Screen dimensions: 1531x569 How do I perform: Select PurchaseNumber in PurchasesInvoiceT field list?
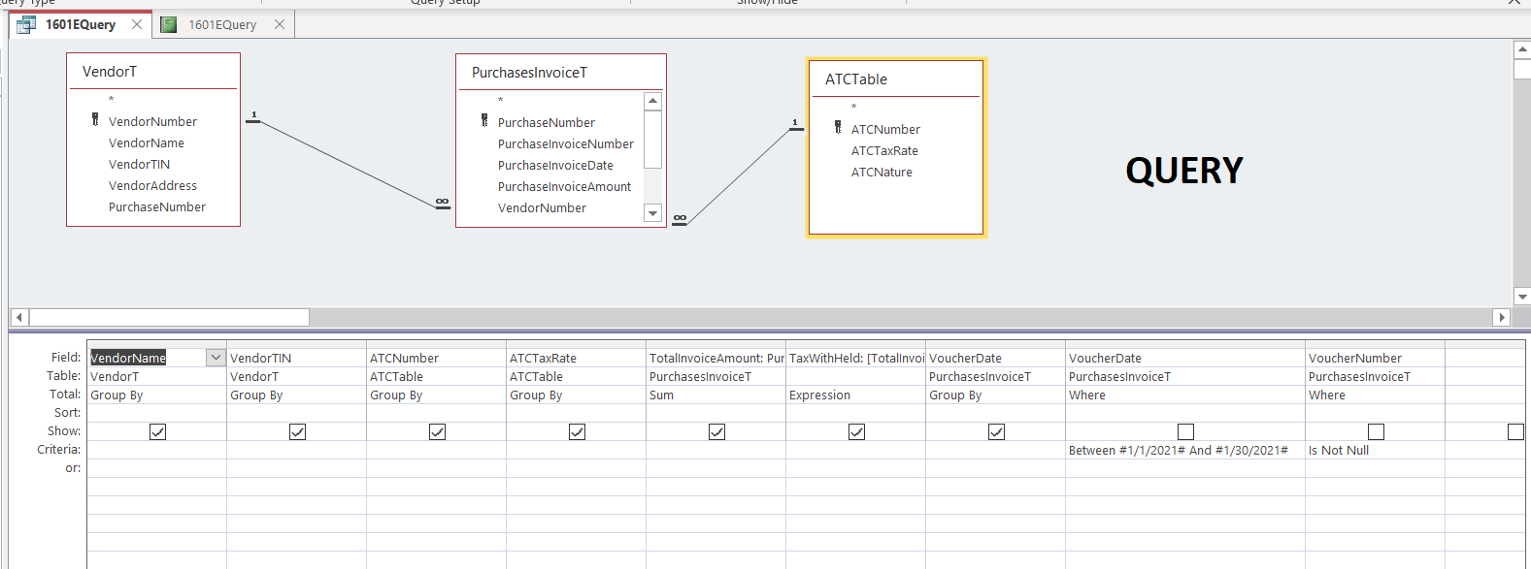tap(547, 122)
